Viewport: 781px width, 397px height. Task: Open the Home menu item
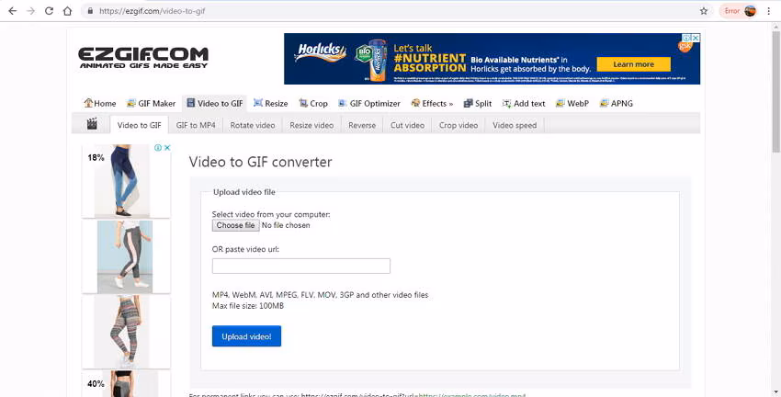[x=99, y=104]
